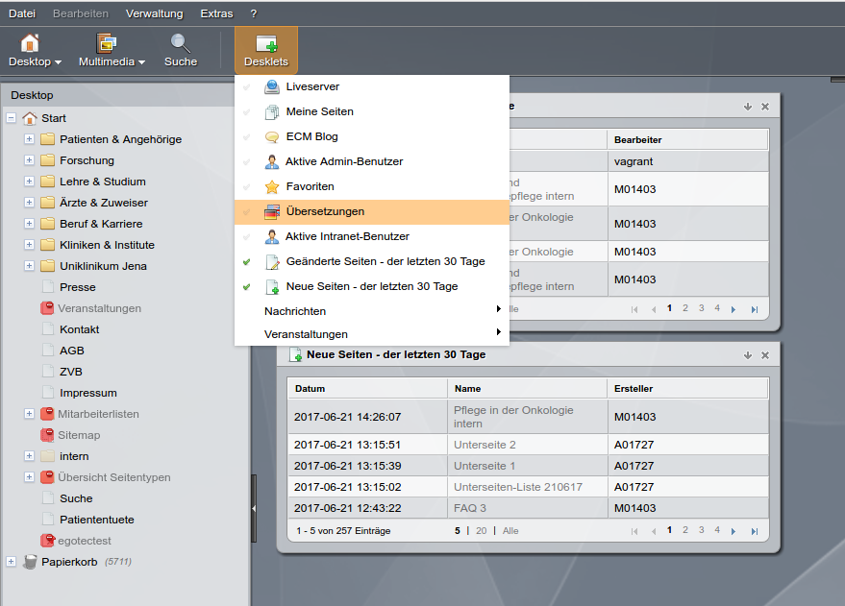Click the Veranstaltungen red page icon
The image size is (845, 606).
click(47, 308)
